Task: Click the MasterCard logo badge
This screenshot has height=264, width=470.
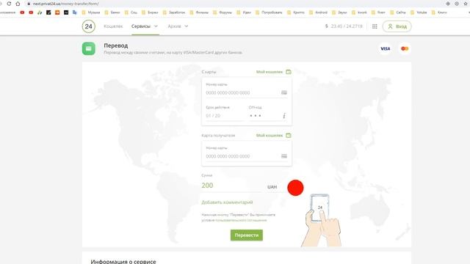Action: pos(405,48)
